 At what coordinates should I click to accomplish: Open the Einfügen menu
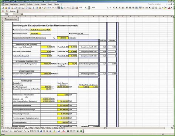point(30,4)
